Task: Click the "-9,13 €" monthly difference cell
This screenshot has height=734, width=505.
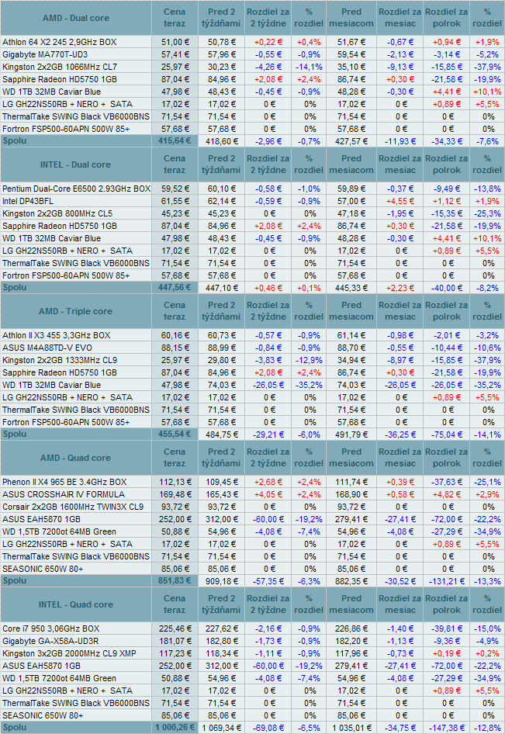Action: point(400,67)
